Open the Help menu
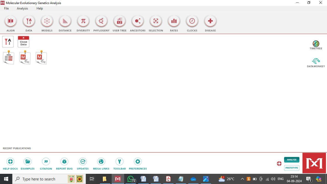327x184 pixels. (x=40, y=8)
